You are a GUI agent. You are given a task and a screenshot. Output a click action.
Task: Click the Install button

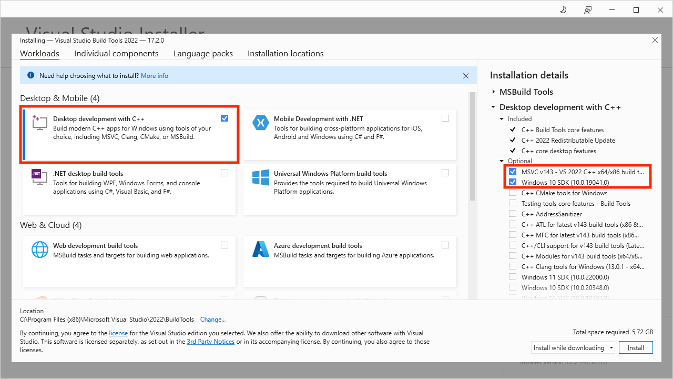(636, 347)
